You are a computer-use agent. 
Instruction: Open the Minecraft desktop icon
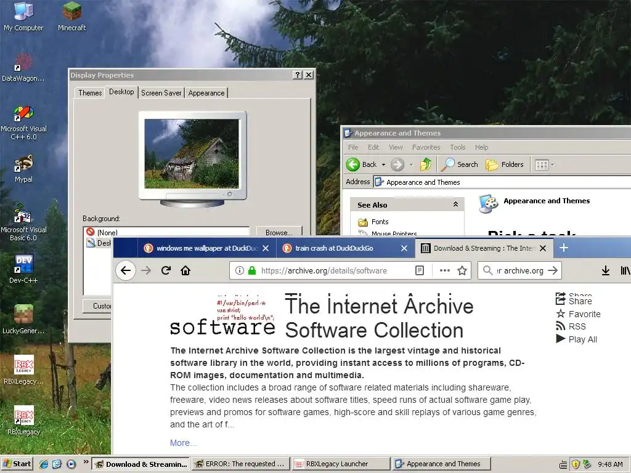tap(71, 16)
